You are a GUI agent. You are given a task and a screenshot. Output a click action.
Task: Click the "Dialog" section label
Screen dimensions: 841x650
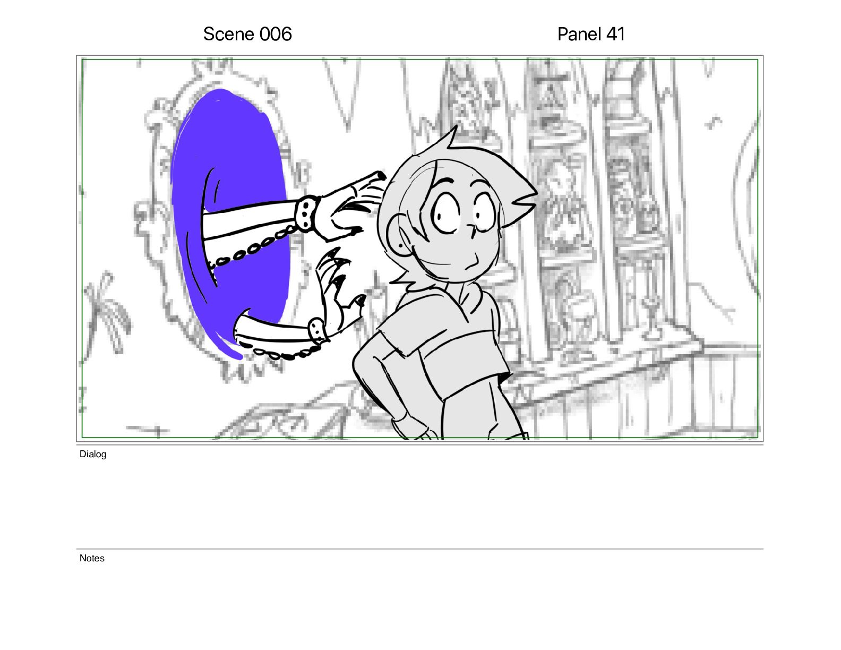[x=93, y=454]
